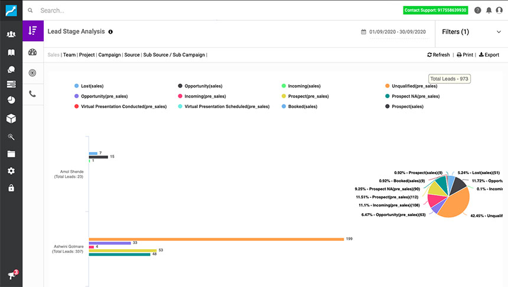Open the settings gear in sidebar
The width and height of the screenshot is (508, 287).
coord(11,171)
